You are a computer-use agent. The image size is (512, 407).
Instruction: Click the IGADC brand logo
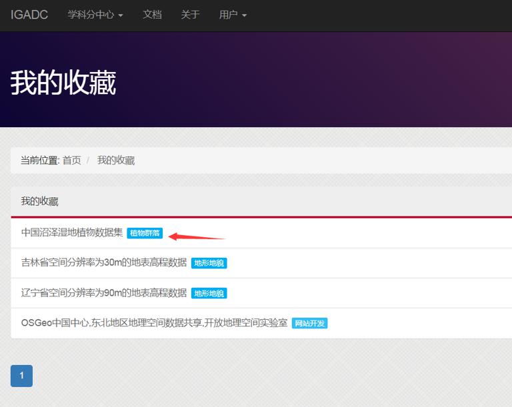[x=29, y=15]
